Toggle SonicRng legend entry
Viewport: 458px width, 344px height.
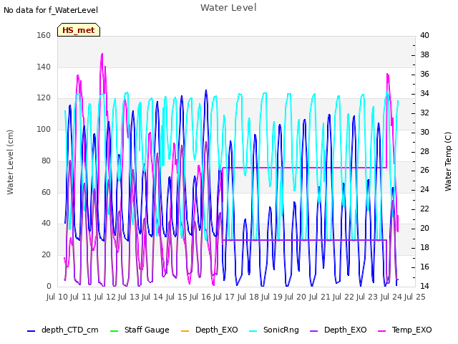click(x=274, y=330)
